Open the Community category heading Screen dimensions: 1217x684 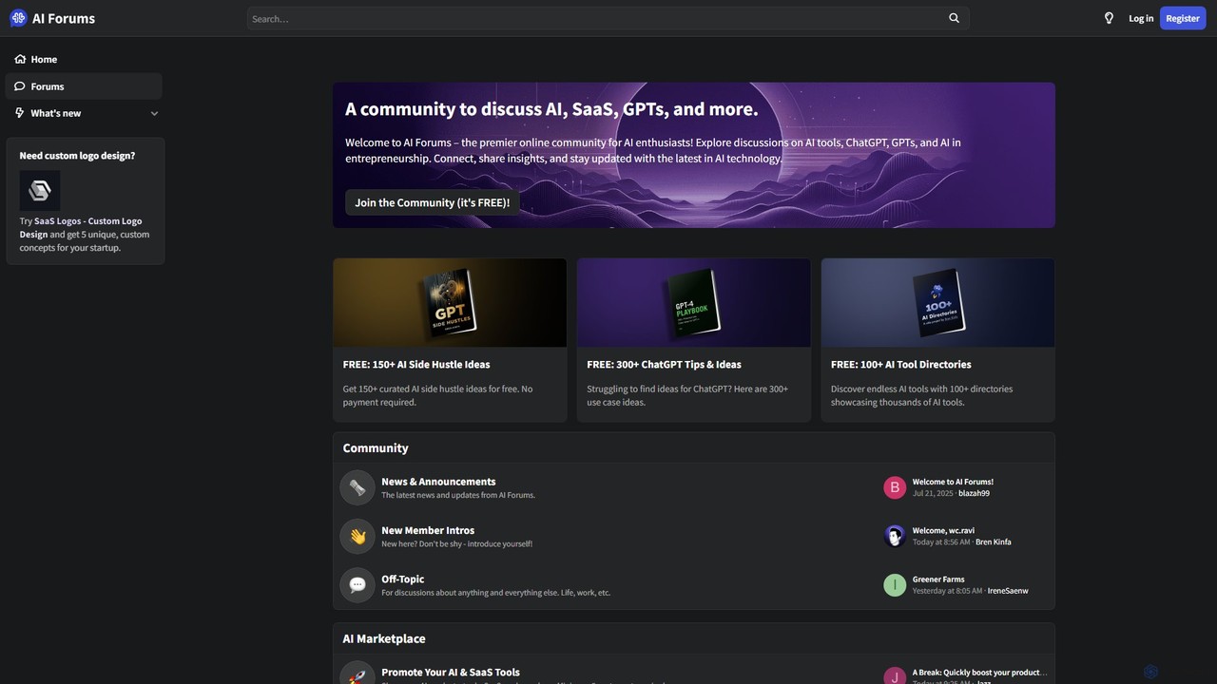pos(376,447)
